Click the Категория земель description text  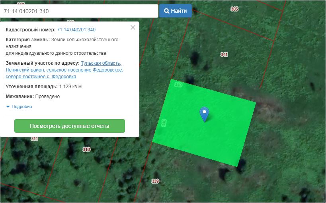tap(62, 46)
